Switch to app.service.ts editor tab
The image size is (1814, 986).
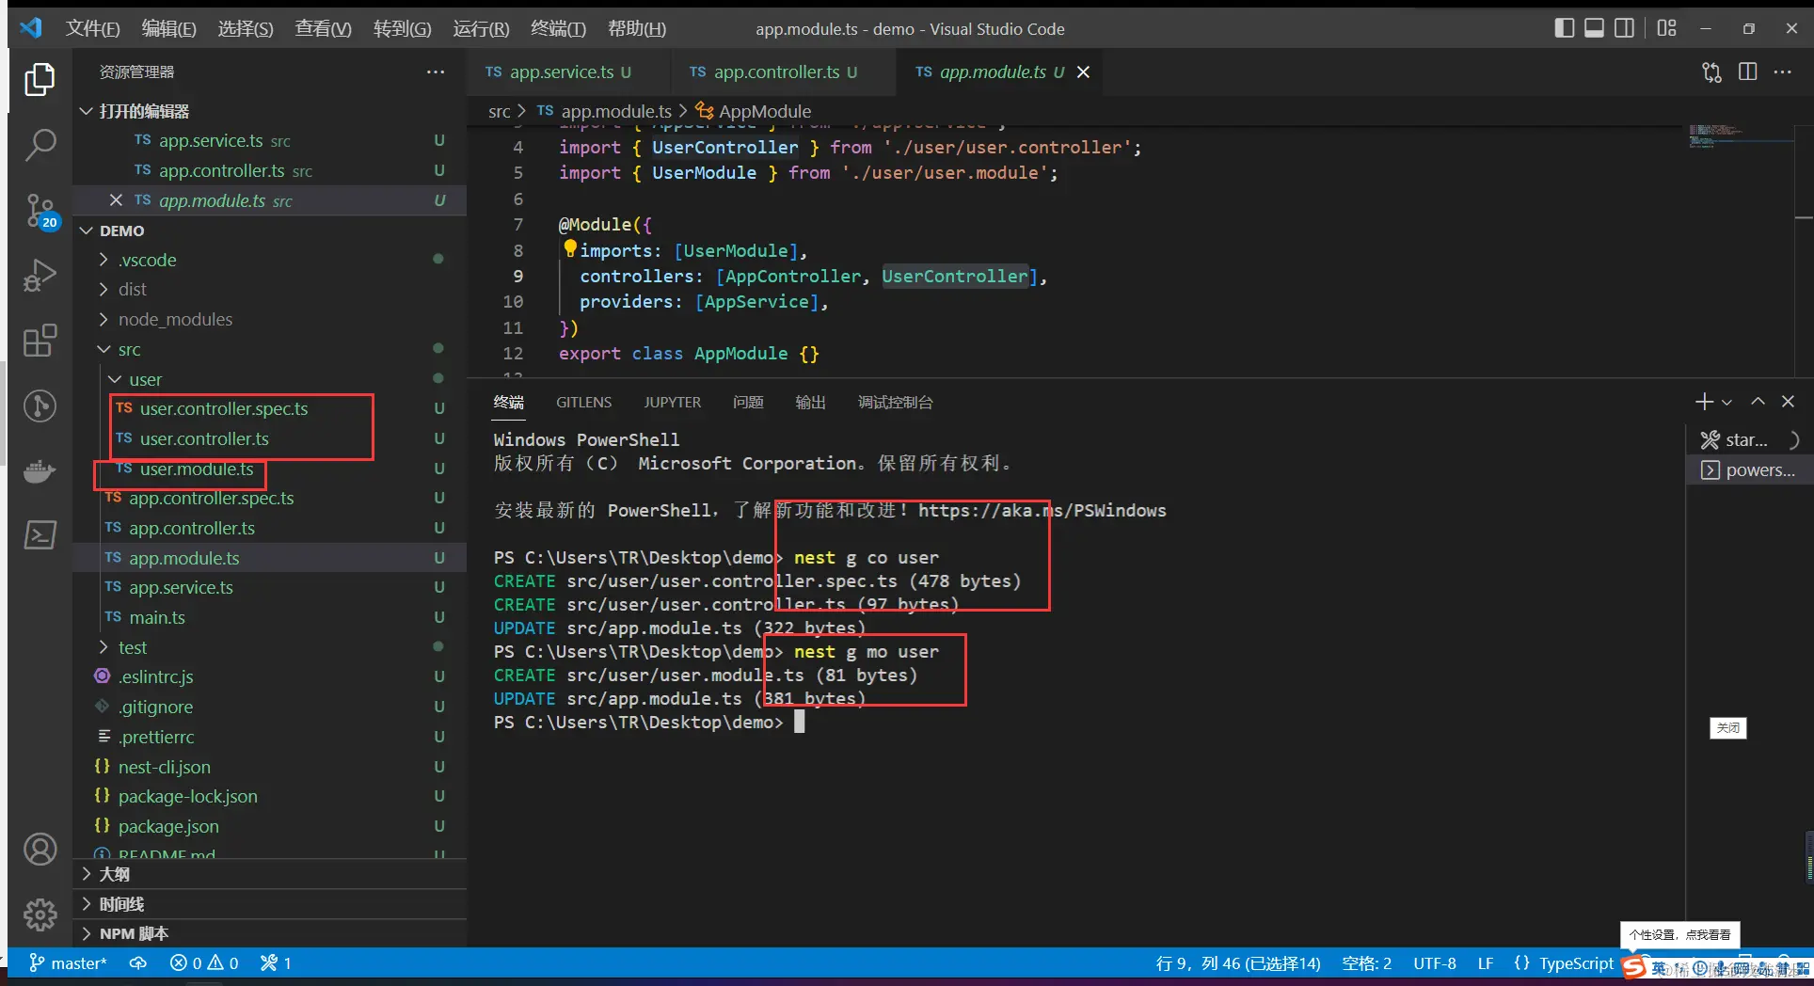pyautogui.click(x=561, y=72)
